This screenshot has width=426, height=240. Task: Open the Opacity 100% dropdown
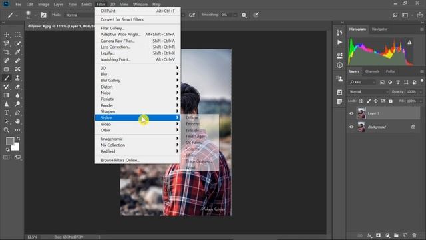coord(421,92)
